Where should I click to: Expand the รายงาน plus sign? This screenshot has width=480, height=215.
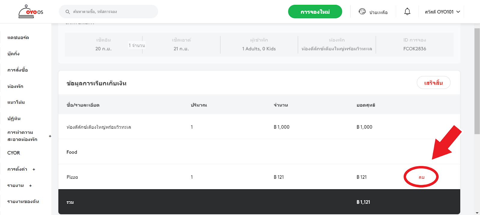(x=30, y=186)
